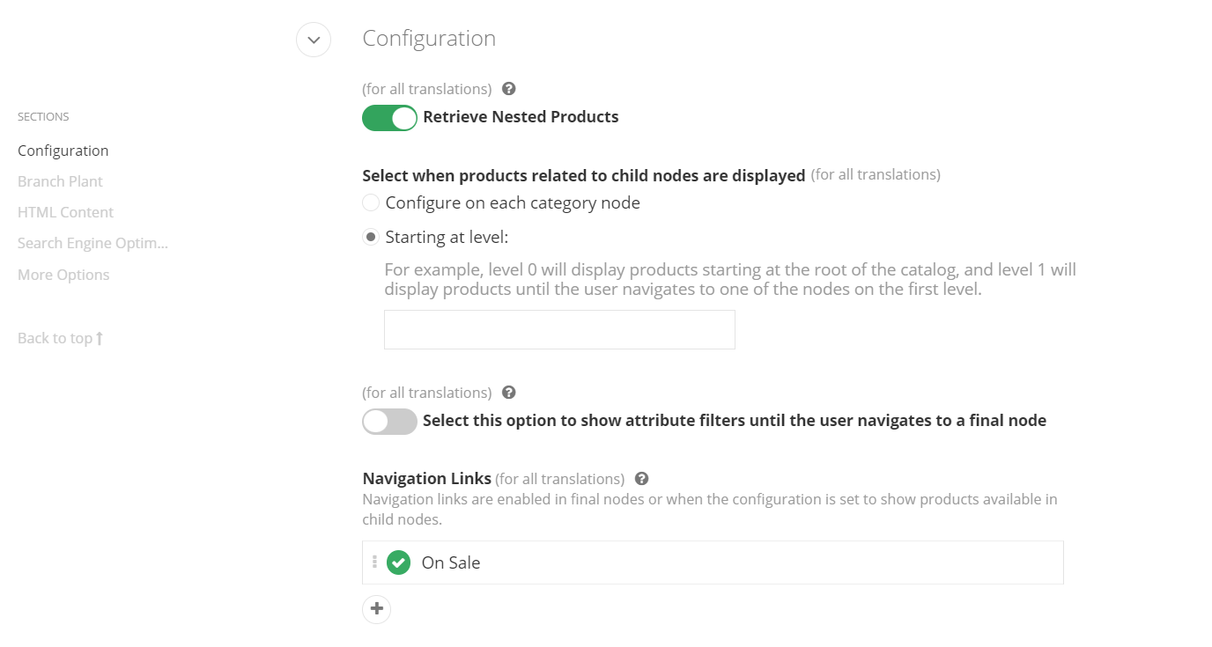1212x647 pixels.
Task: Click green checkmark icon on On Sale
Action: coord(399,562)
